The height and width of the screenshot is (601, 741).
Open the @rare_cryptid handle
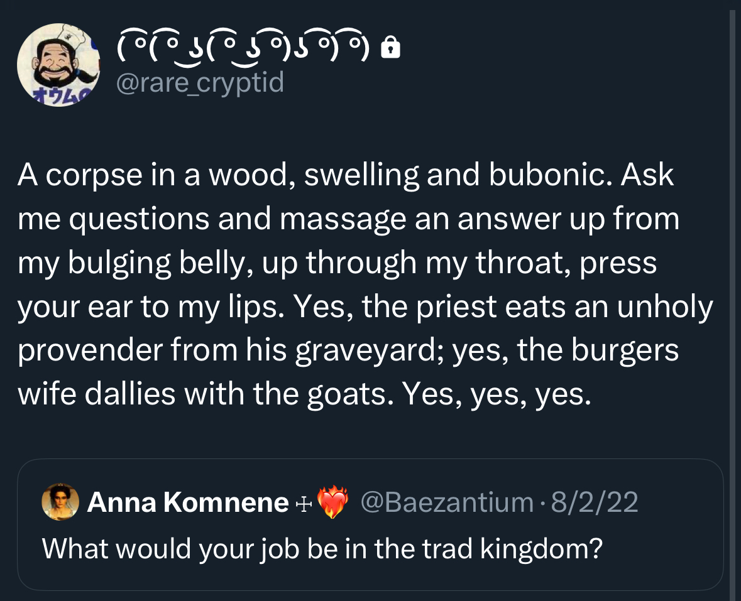199,83
